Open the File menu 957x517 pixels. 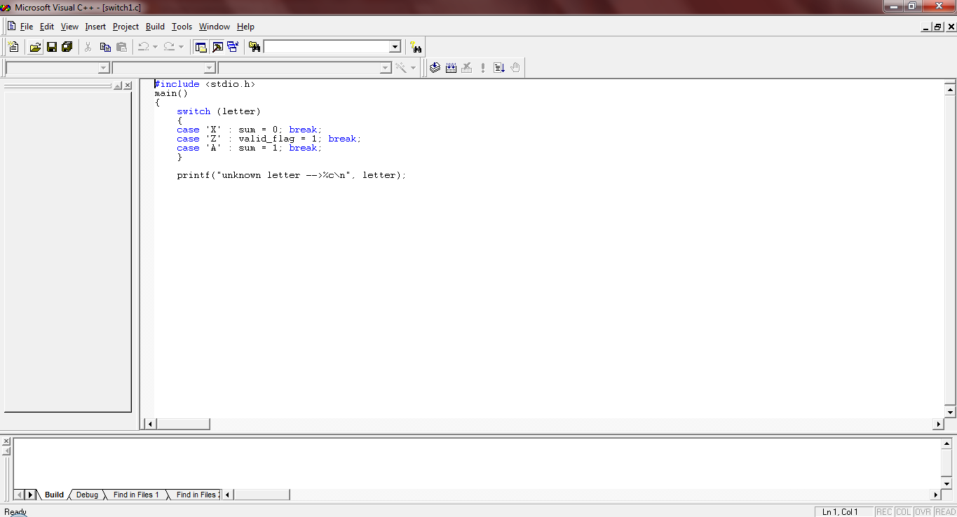point(27,27)
